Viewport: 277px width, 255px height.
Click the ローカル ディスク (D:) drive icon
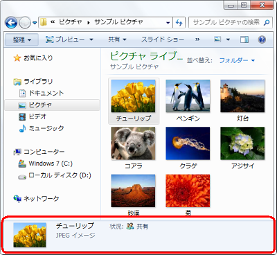[x=22, y=177]
